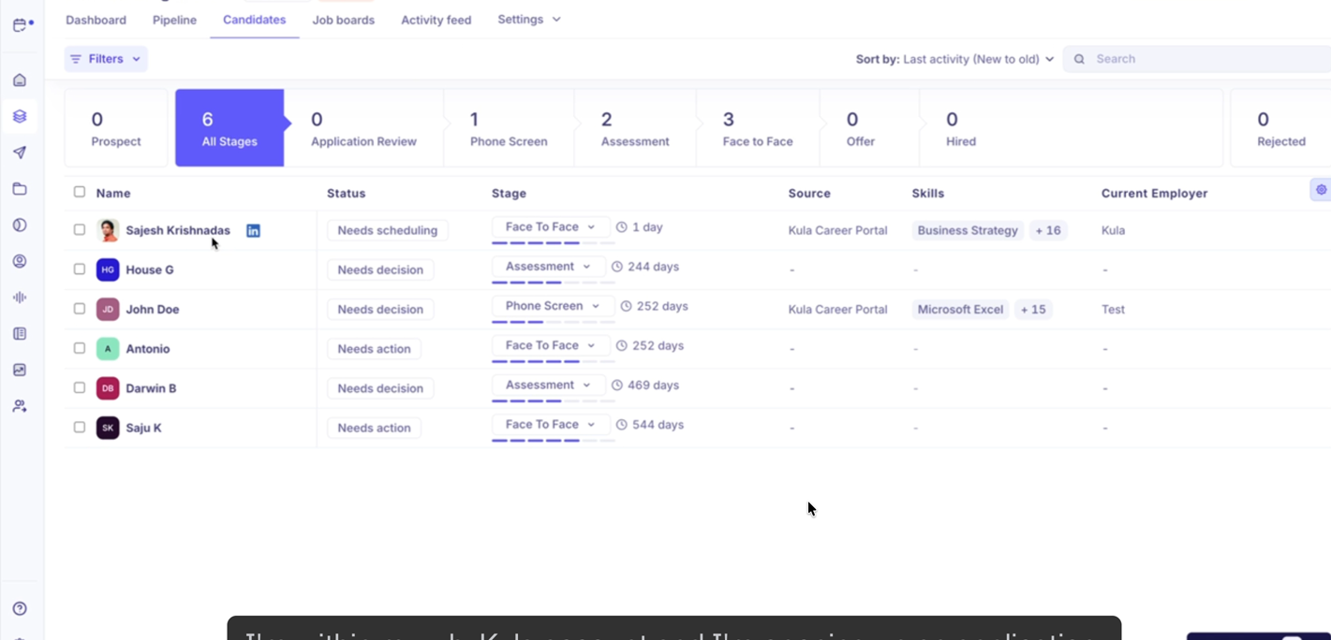Switch to the Pipeline tab
Screen dimensions: 1331x640
tap(174, 19)
